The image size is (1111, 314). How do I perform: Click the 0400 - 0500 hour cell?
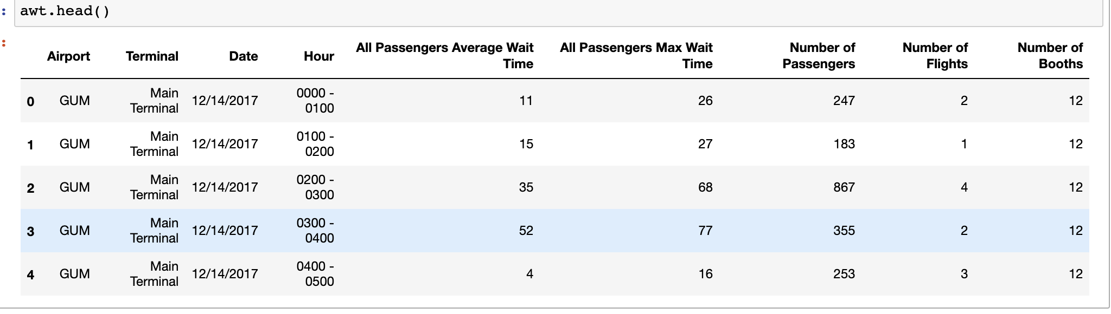pyautogui.click(x=315, y=274)
